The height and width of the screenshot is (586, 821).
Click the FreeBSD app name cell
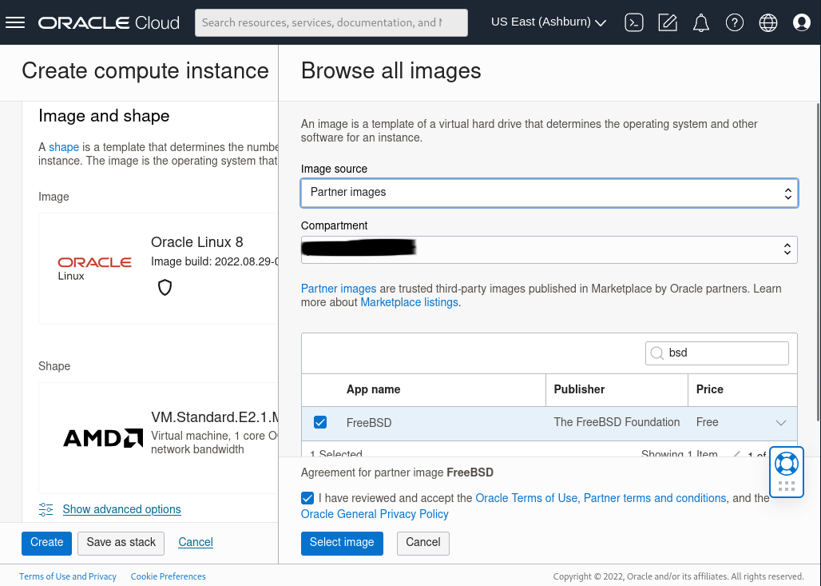(x=369, y=423)
